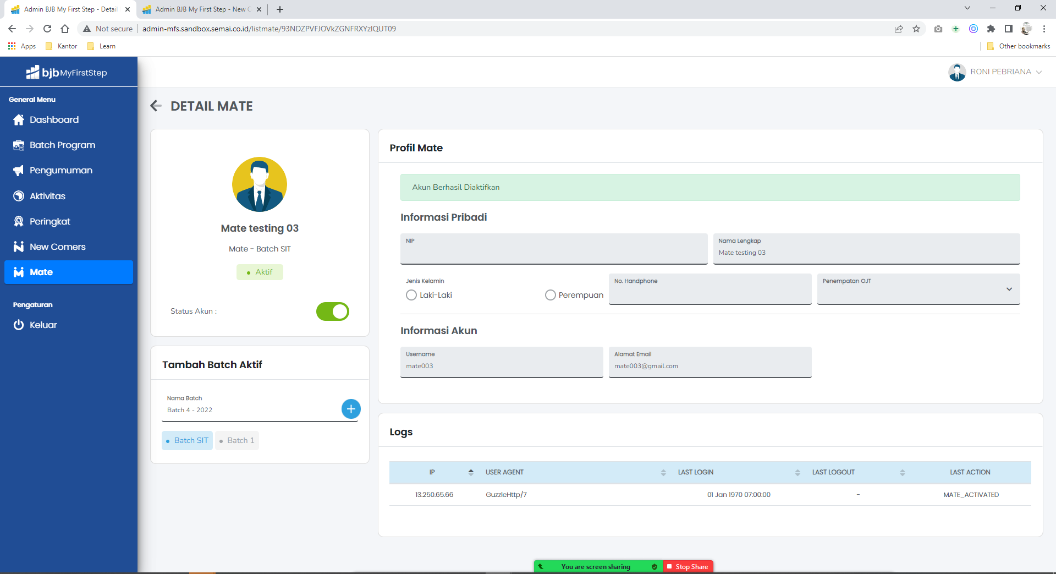Open the Kantor bookmark folder
Viewport: 1056px width, 574px height.
[x=62, y=46]
